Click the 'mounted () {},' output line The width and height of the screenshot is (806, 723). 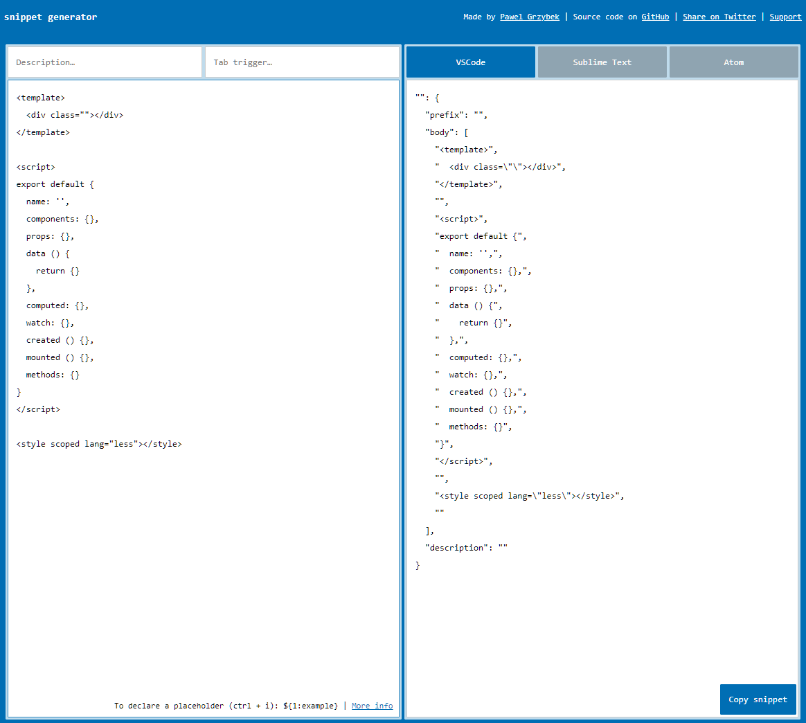[x=481, y=409]
